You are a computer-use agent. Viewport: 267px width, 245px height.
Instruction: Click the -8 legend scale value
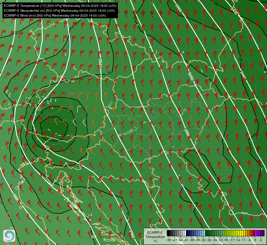point(249,240)
